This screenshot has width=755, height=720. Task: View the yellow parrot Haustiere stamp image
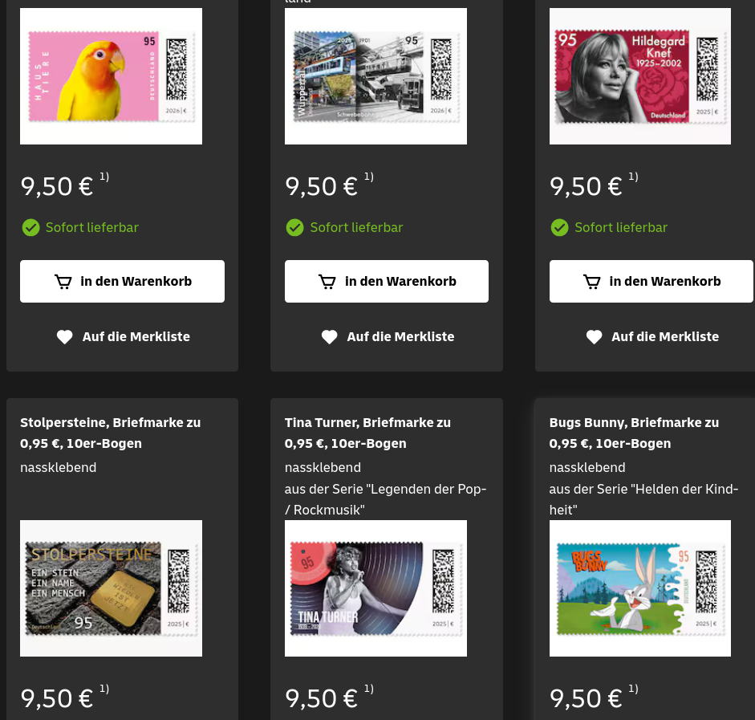(x=112, y=76)
